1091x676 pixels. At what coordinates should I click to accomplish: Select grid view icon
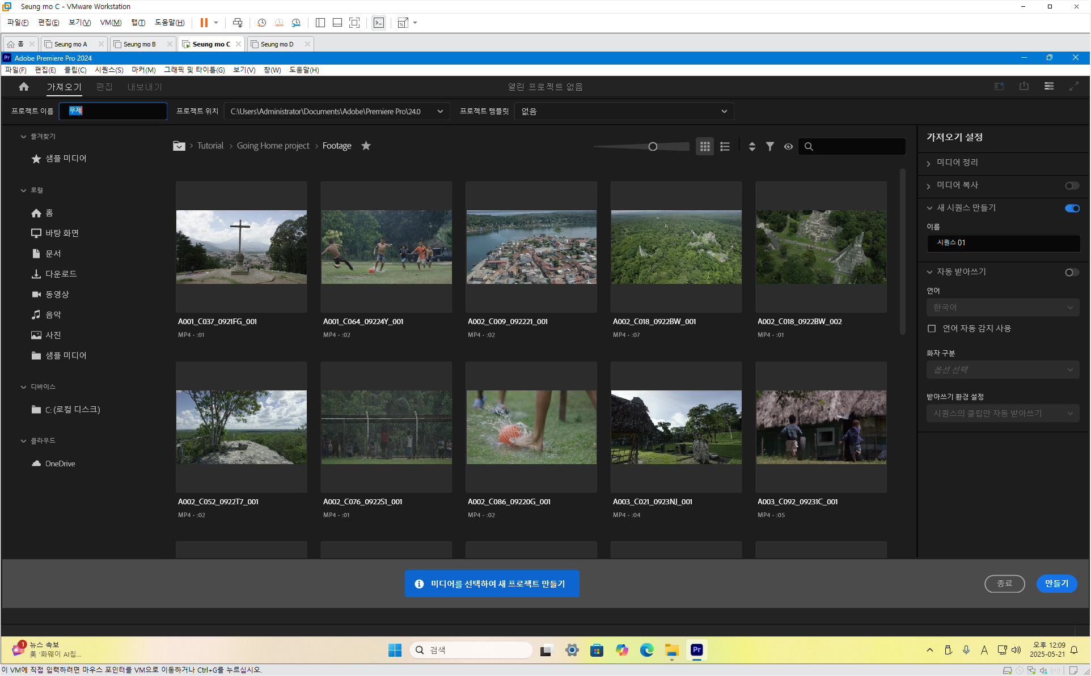point(705,147)
